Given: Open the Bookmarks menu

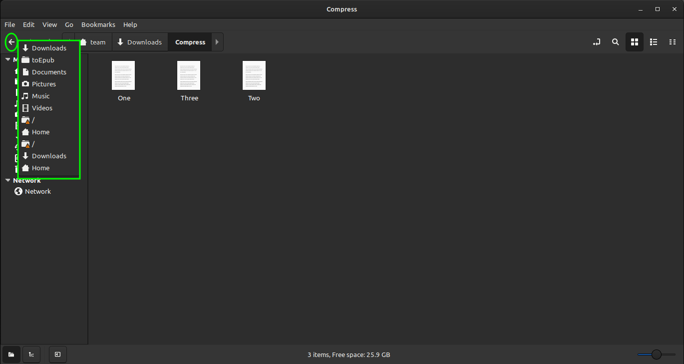Looking at the screenshot, I should (x=98, y=24).
